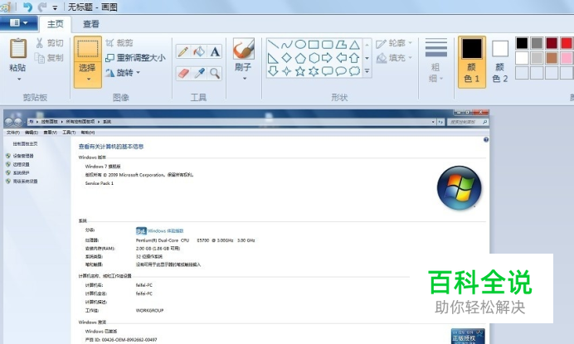Select the Pencil tool
Screen dimensions: 574x344
pyautogui.click(x=183, y=51)
